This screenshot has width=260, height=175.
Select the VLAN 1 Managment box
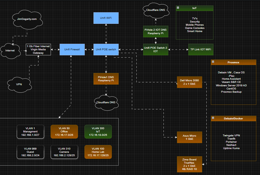coord(30,132)
